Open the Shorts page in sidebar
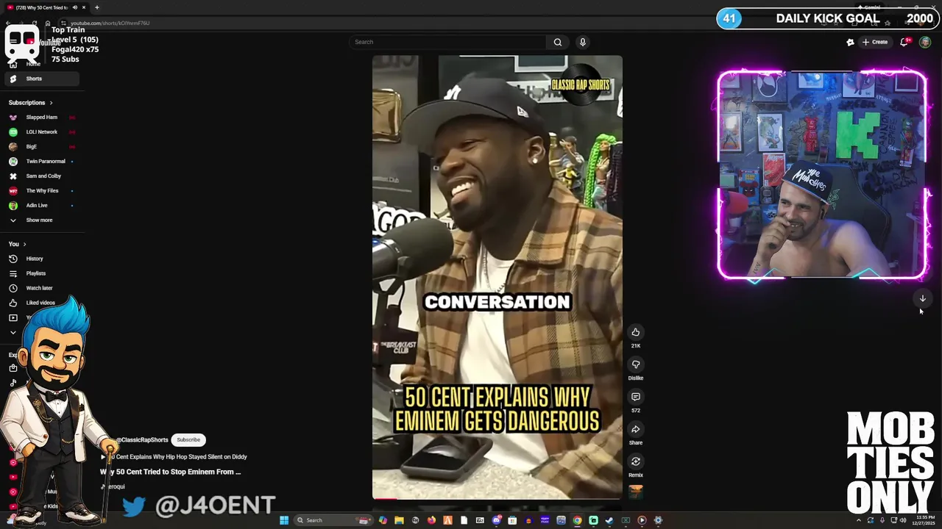 pyautogui.click(x=40, y=79)
